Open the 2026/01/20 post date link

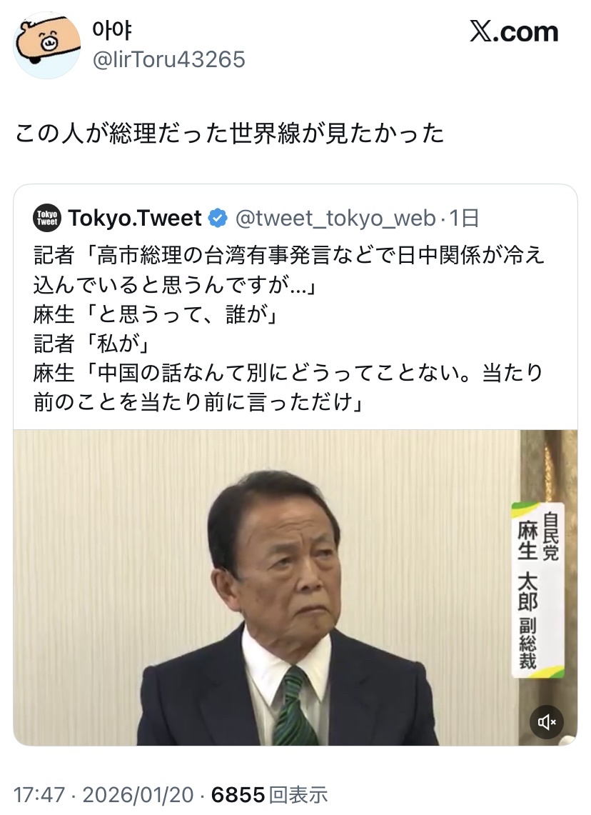pyautogui.click(x=138, y=795)
